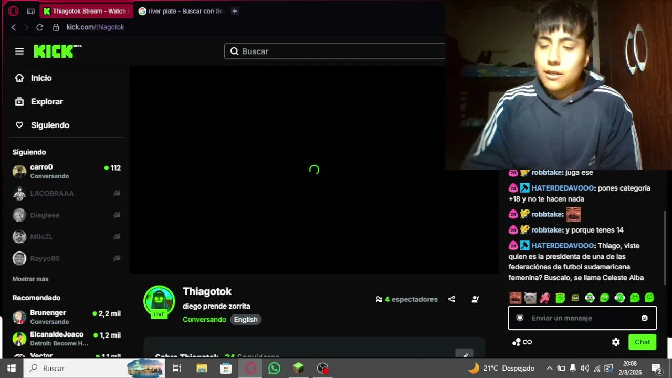This screenshot has width=672, height=378.
Task: Click the user icon beside the share button
Action: coord(475,299)
